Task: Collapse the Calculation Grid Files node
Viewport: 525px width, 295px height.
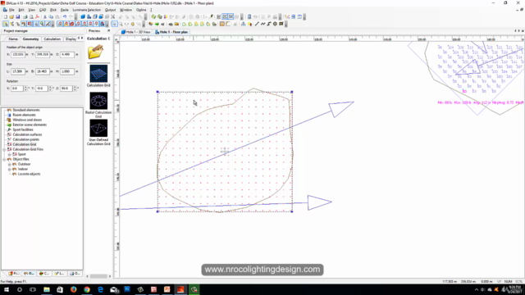Action: pos(4,149)
